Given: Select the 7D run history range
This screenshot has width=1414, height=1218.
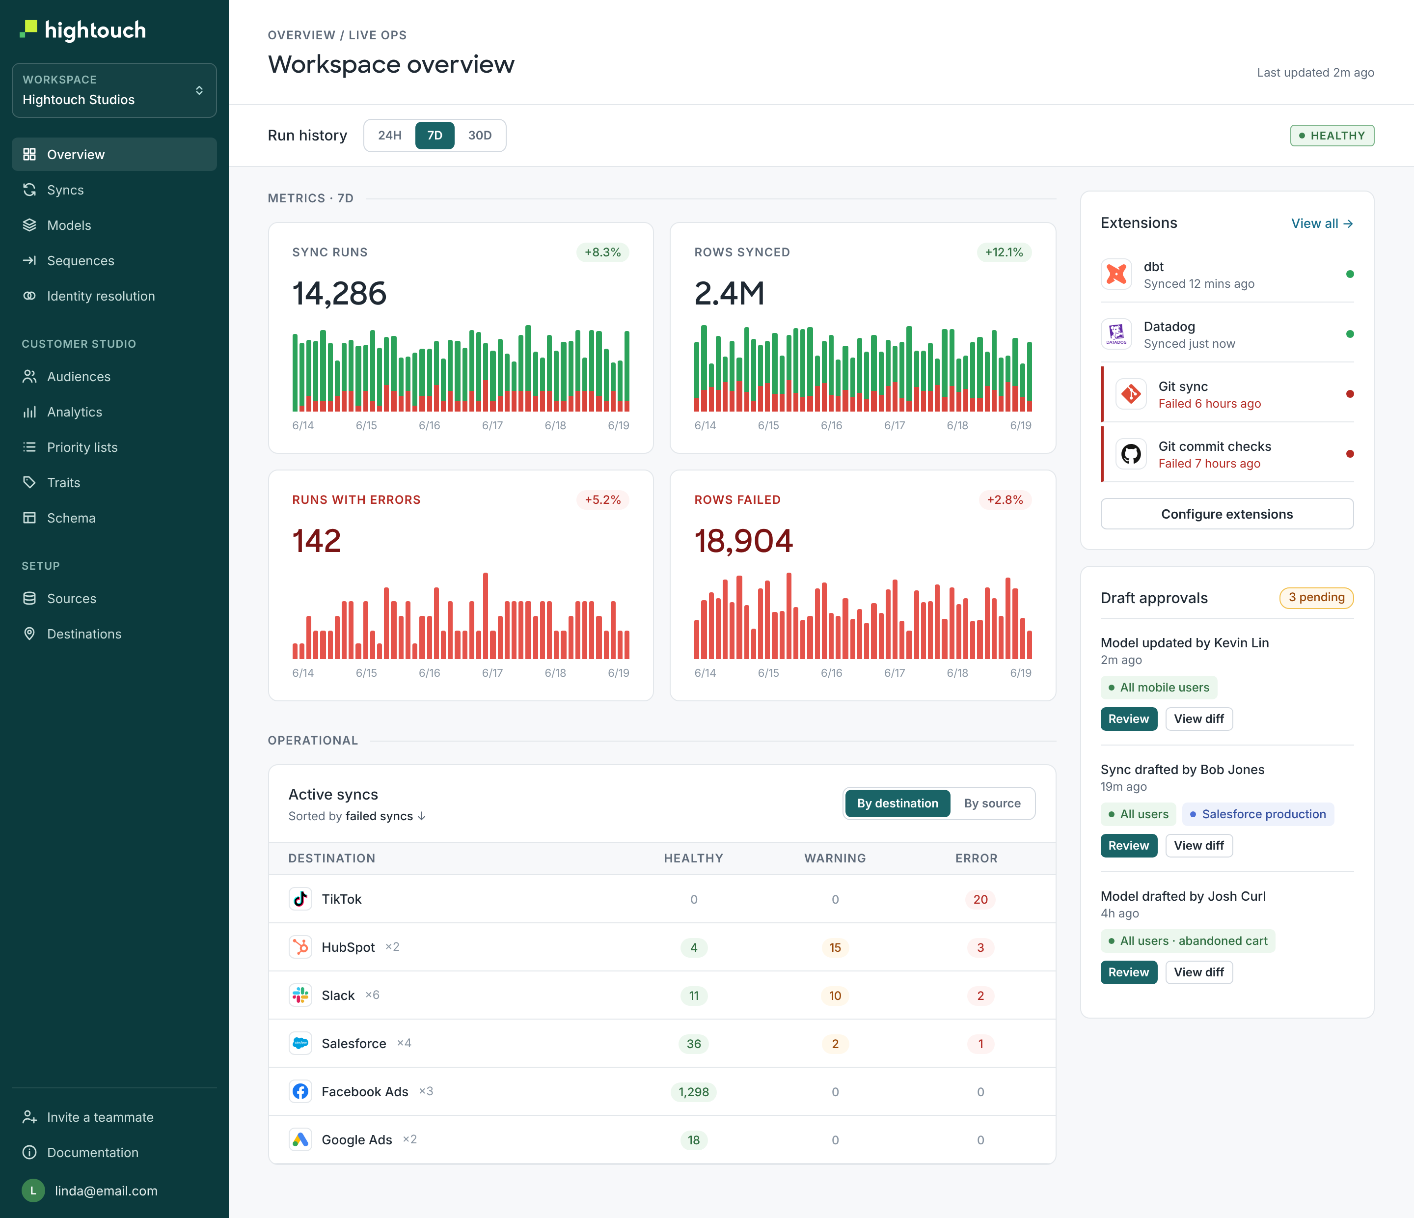Looking at the screenshot, I should coord(435,135).
